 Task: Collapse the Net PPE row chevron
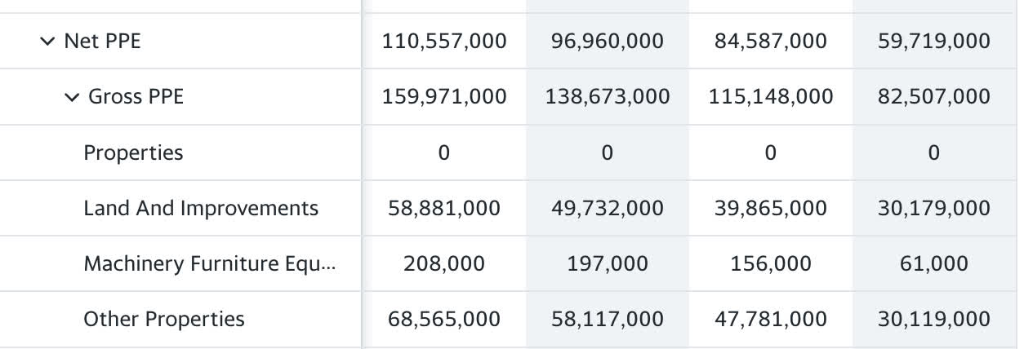coord(47,41)
